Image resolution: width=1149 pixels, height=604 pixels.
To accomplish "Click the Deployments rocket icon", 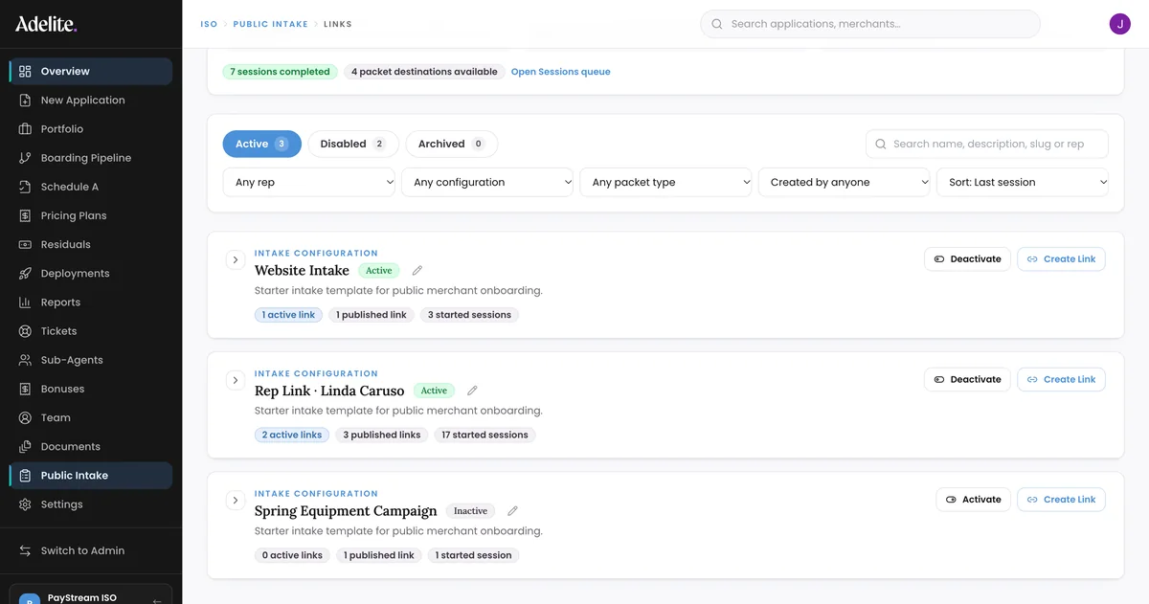I will click(x=25, y=274).
